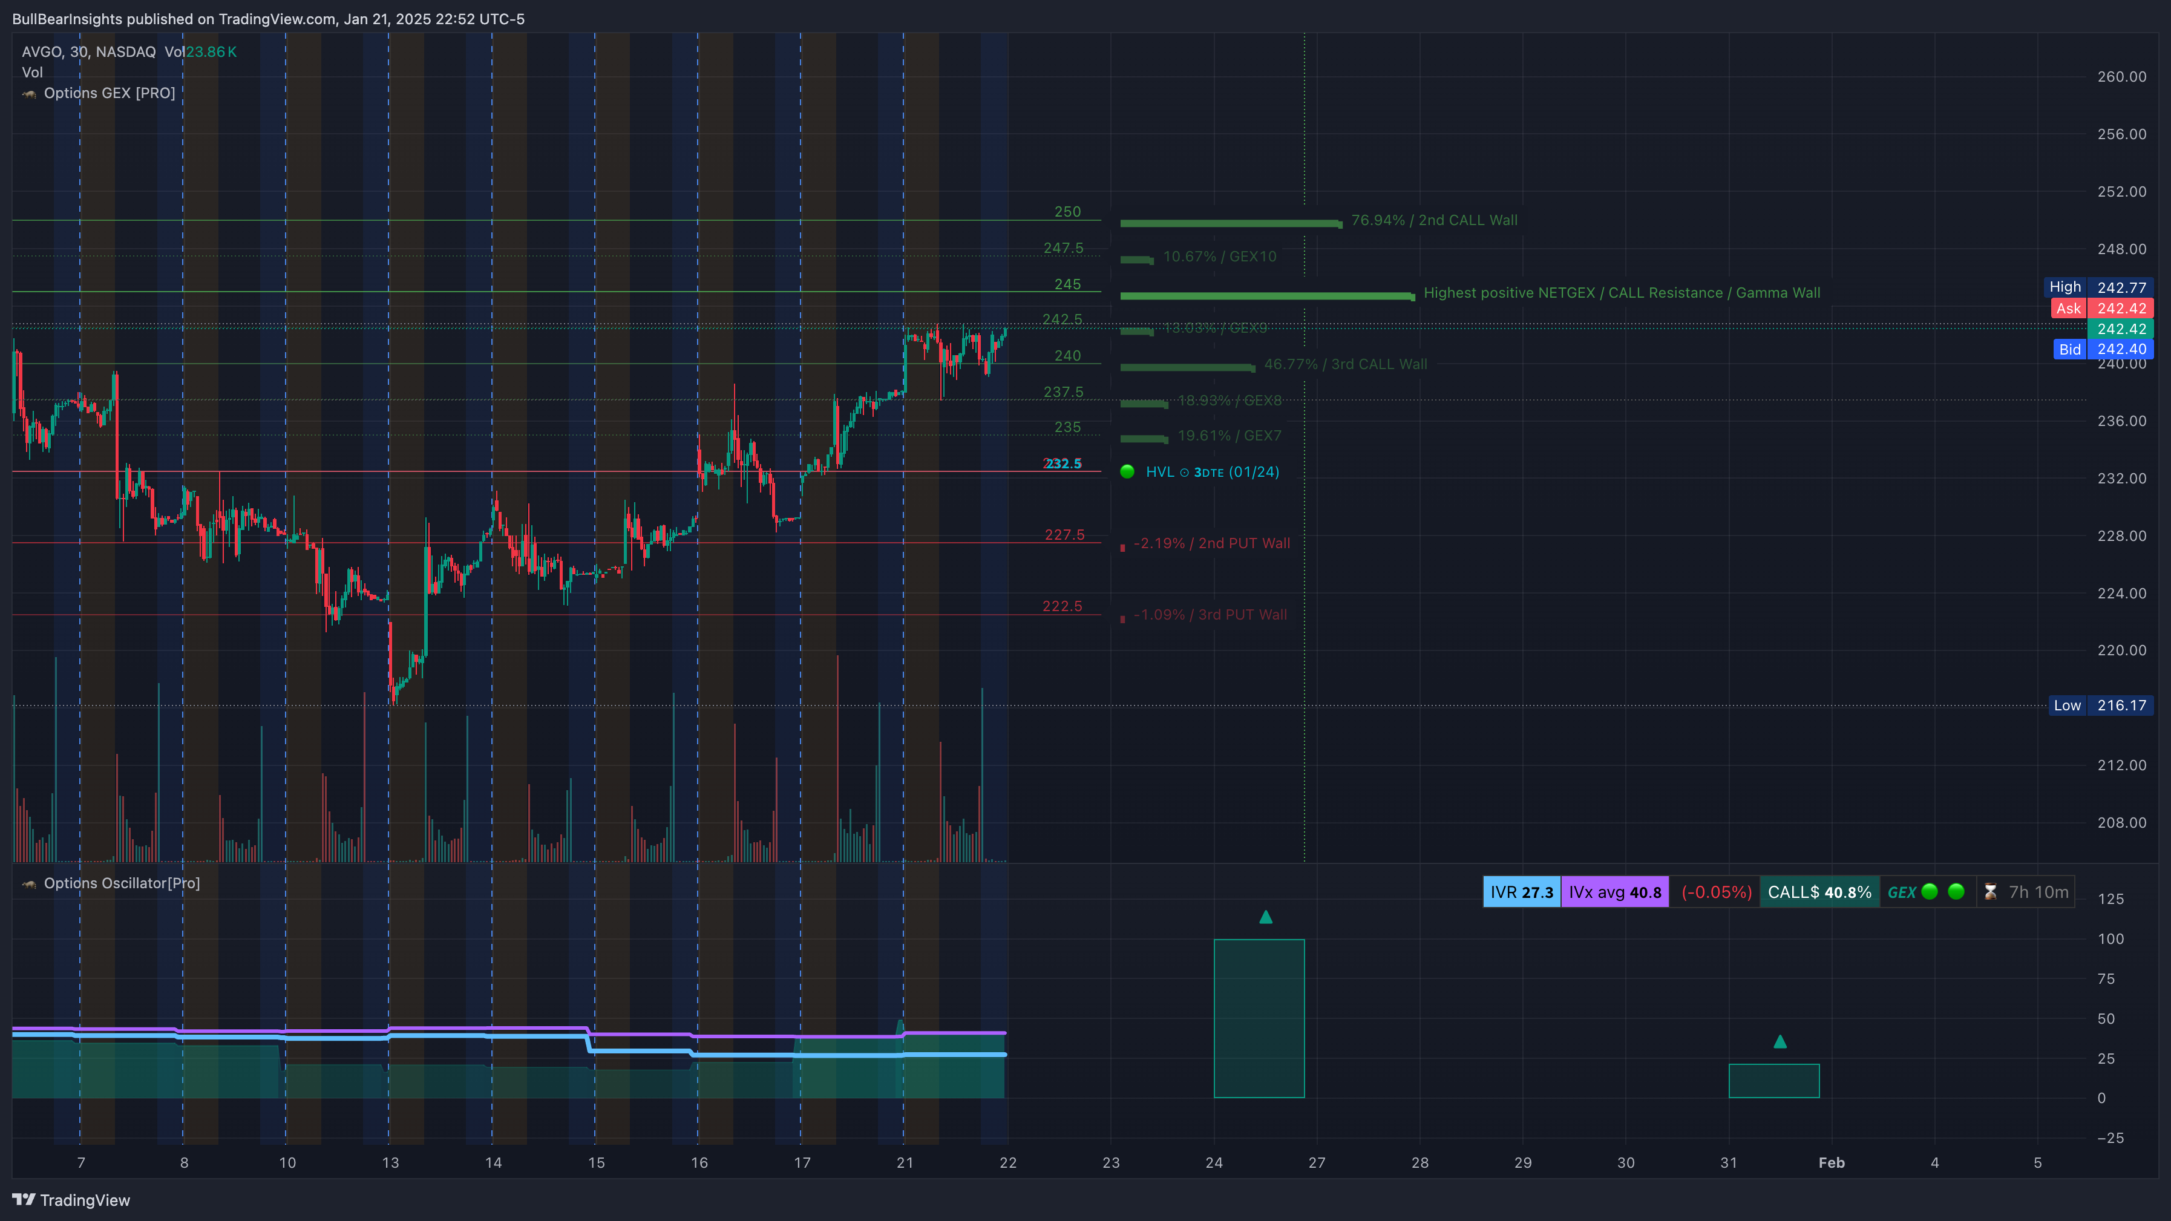
Task: Click the hourglass countdown icon
Action: click(x=1990, y=891)
